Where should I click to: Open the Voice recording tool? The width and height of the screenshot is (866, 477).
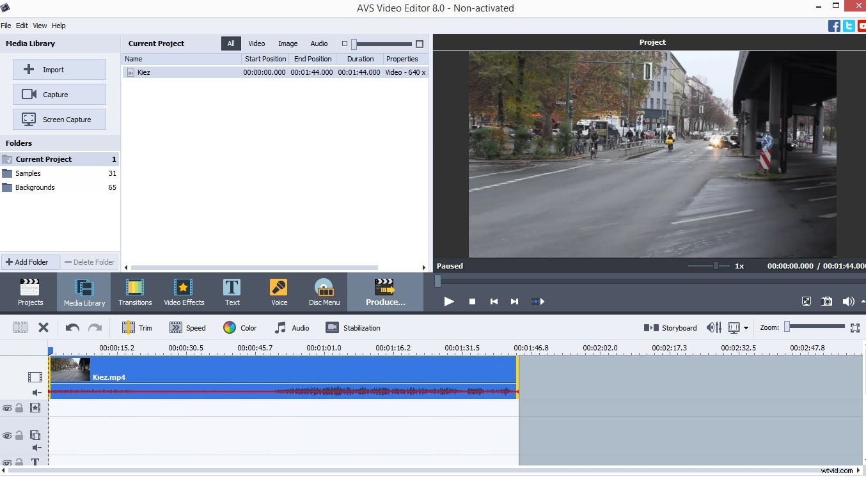point(279,292)
